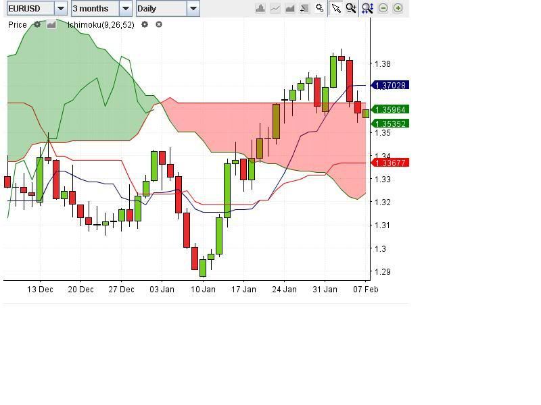Click the 1.35964 green price tag
The width and height of the screenshot is (541, 405).
[x=390, y=109]
